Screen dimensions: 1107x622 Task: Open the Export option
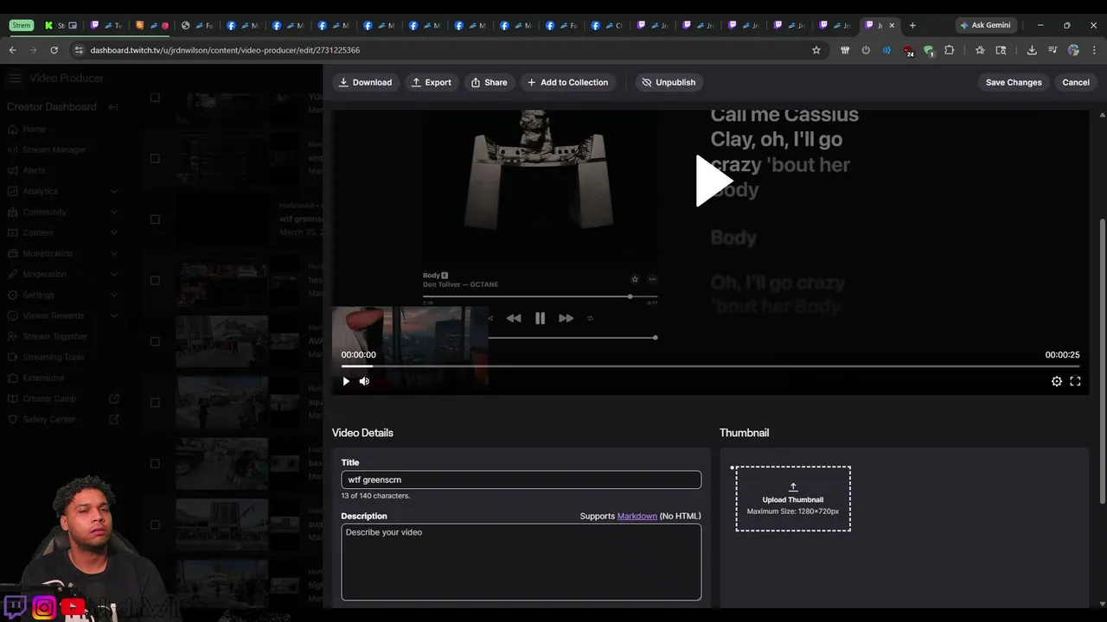431,82
